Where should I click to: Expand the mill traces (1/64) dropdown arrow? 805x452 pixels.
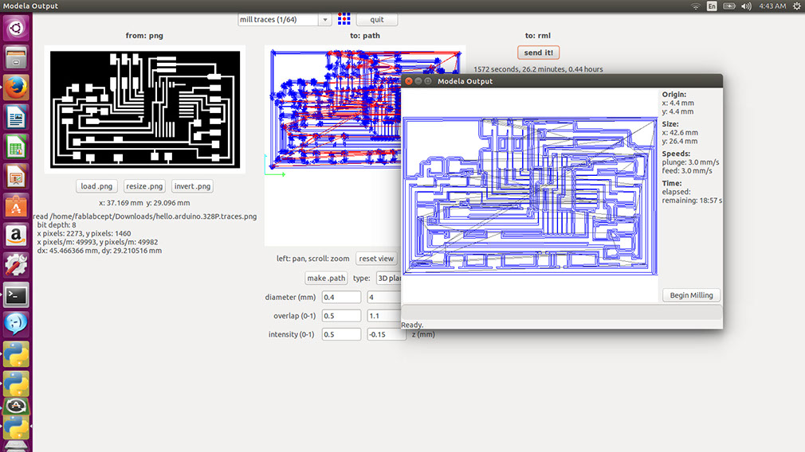[x=324, y=19]
